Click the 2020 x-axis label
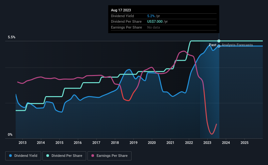Image resolution: width=268 pixels, height=165 pixels. point(152,143)
